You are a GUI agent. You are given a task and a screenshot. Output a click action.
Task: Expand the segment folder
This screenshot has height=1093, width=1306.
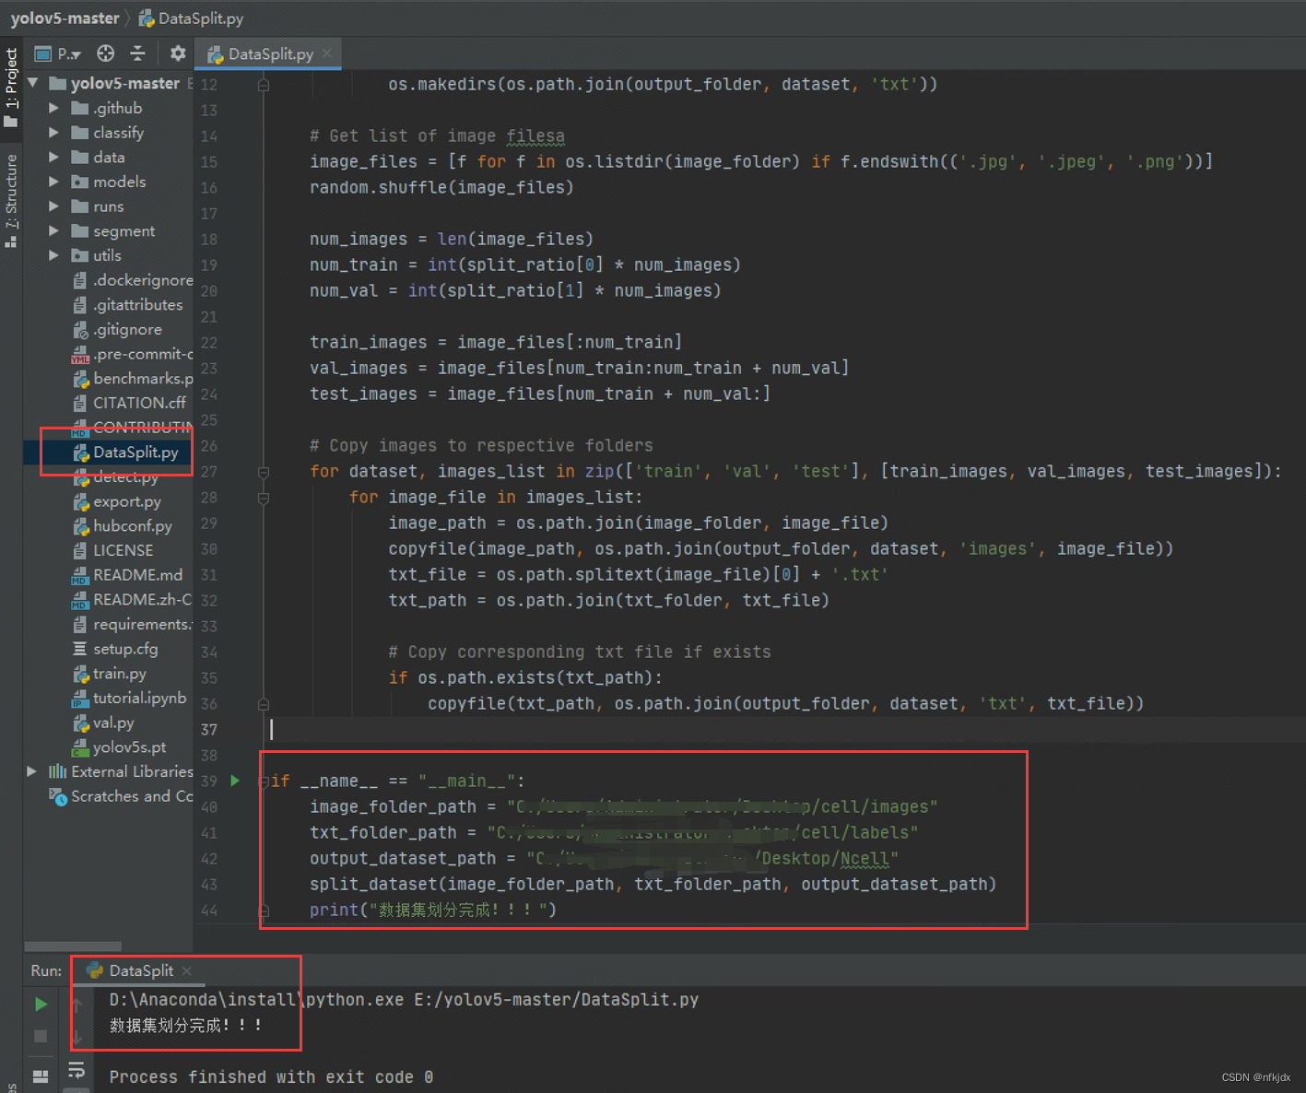click(x=53, y=230)
